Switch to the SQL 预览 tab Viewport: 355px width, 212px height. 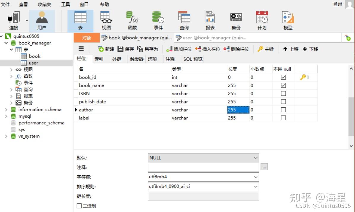click(x=192, y=59)
